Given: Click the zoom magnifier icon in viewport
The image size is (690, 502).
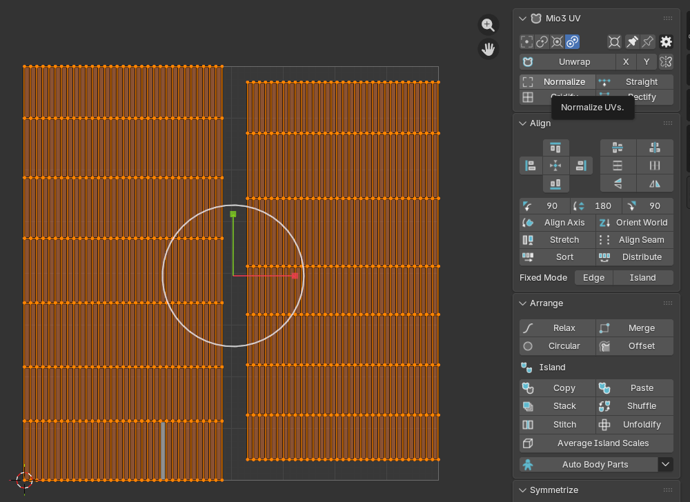Looking at the screenshot, I should [489, 26].
